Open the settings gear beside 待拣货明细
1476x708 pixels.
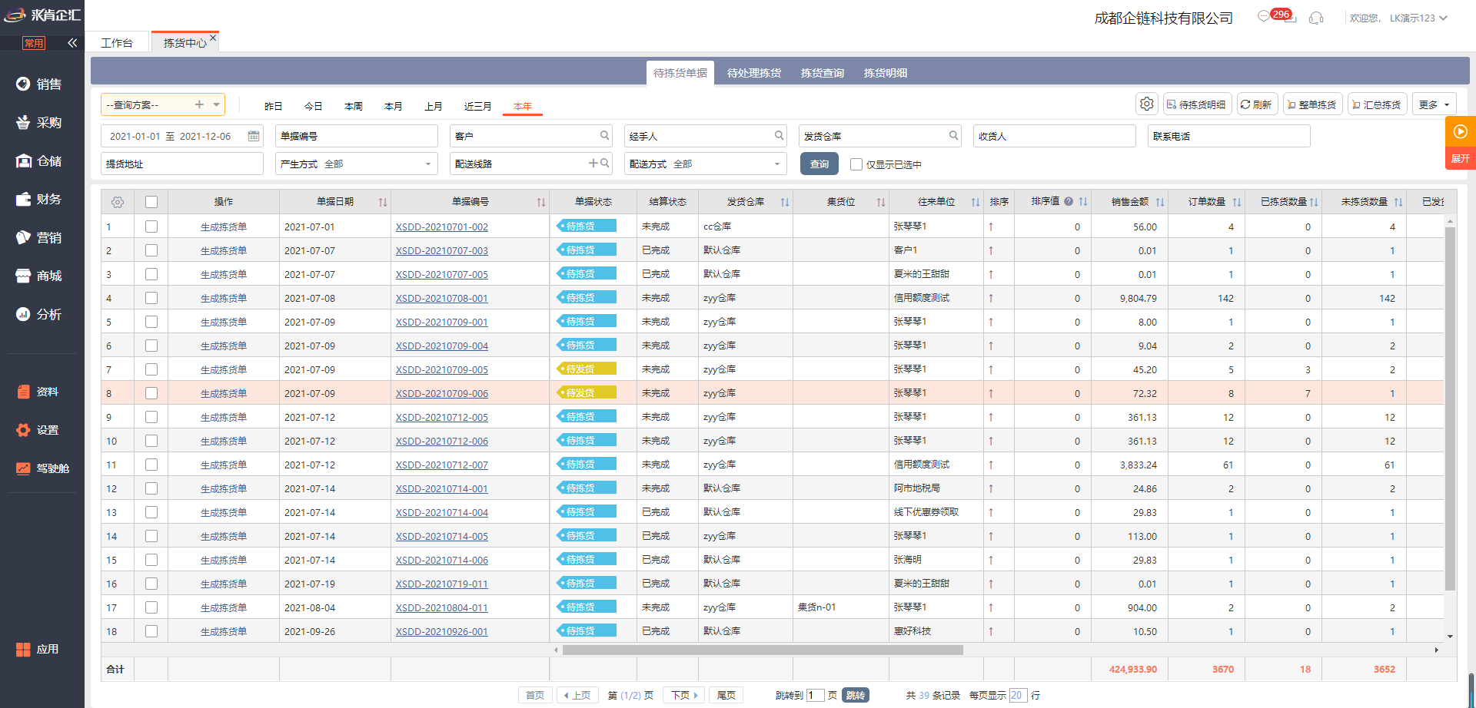(1147, 104)
